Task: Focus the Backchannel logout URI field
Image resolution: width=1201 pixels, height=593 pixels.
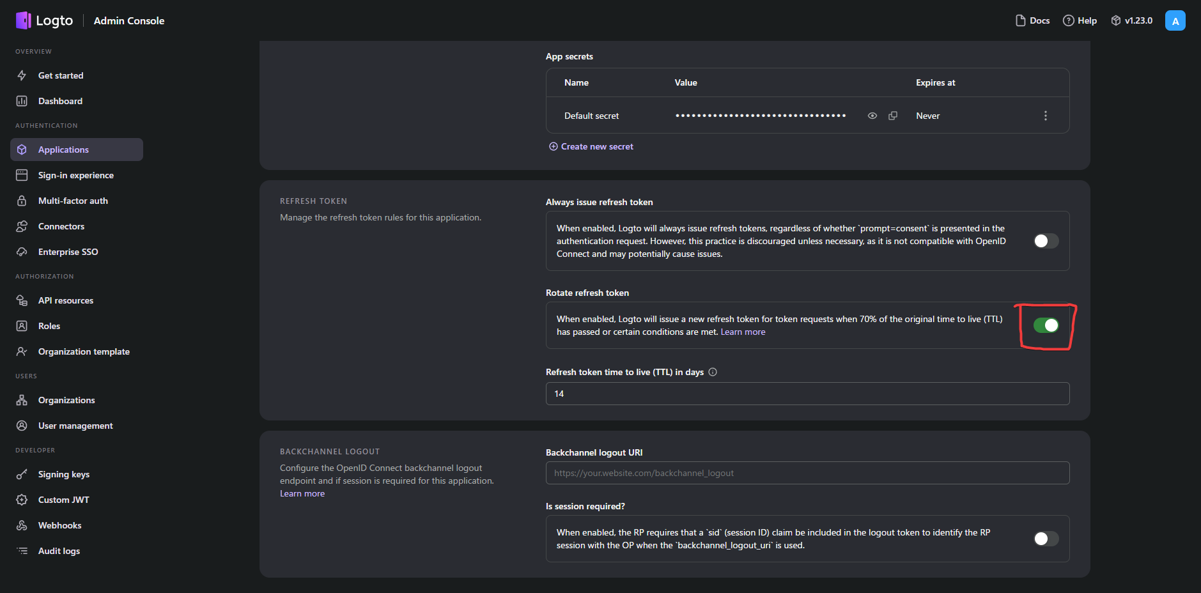Action: click(x=807, y=473)
